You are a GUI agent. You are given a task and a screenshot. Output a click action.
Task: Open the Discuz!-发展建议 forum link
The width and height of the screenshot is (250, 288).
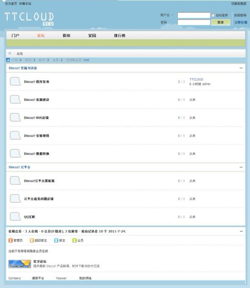click(x=37, y=100)
